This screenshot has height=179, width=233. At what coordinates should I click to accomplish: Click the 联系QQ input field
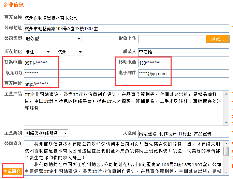point(41,73)
